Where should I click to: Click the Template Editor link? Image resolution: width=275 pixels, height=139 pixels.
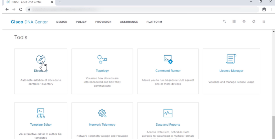pyautogui.click(x=41, y=125)
